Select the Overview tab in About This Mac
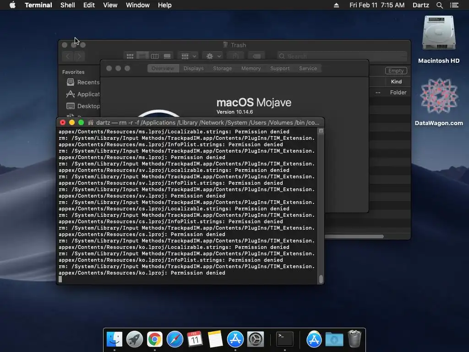This screenshot has width=469, height=352. coord(163,68)
